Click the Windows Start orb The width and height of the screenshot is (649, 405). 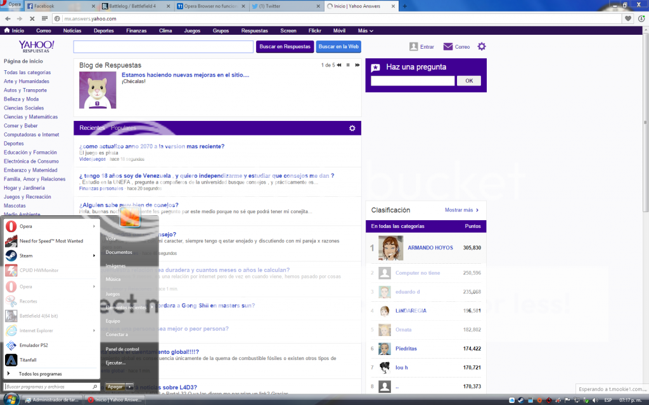tap(11, 399)
